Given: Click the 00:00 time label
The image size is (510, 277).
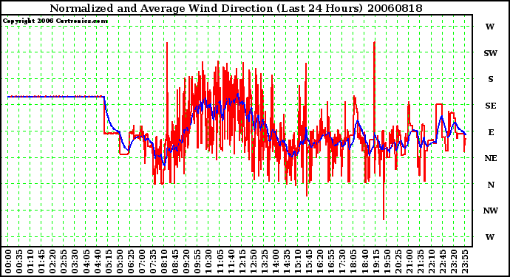Looking at the screenshot, I should coord(8,261).
